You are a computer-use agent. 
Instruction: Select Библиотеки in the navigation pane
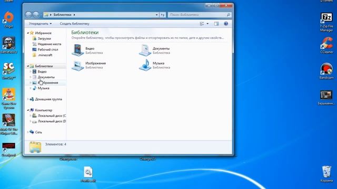coord(44,66)
